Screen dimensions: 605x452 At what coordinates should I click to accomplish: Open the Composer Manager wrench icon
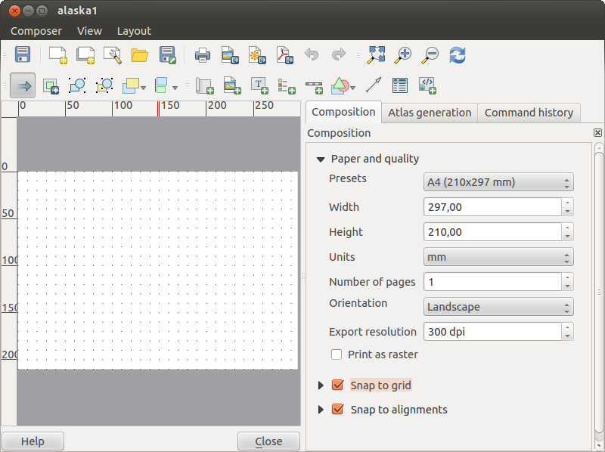pyautogui.click(x=113, y=54)
